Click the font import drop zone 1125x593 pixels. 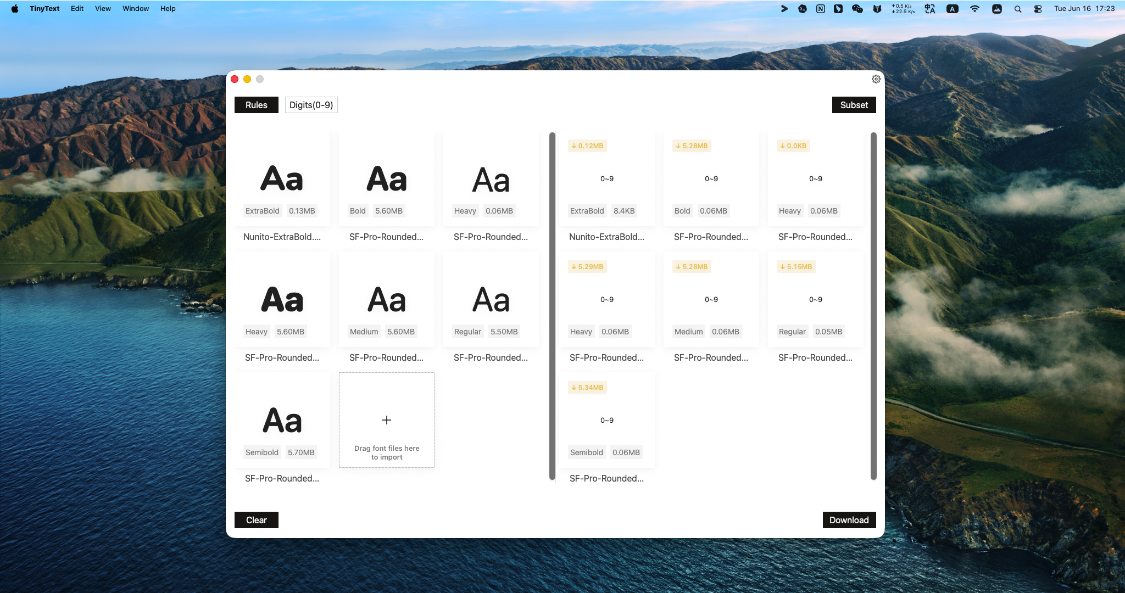point(387,420)
